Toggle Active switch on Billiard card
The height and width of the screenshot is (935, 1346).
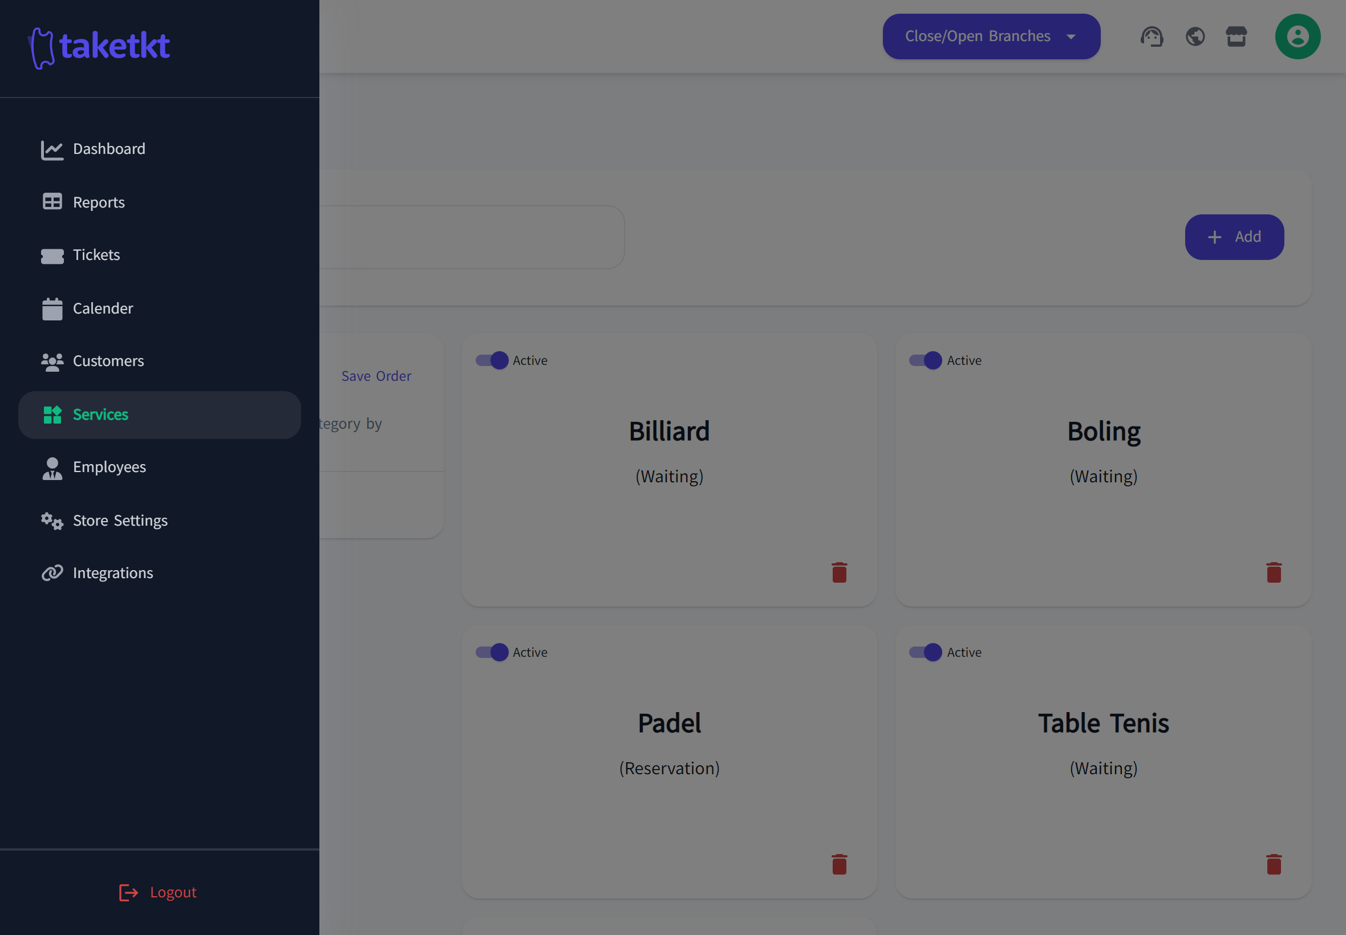click(492, 360)
